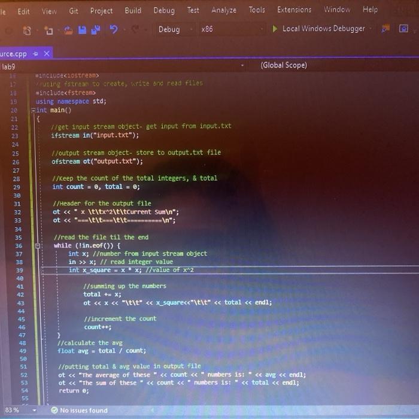Screen dimensions: 419x419
Task: Open the Help menu
Action: click(x=370, y=10)
